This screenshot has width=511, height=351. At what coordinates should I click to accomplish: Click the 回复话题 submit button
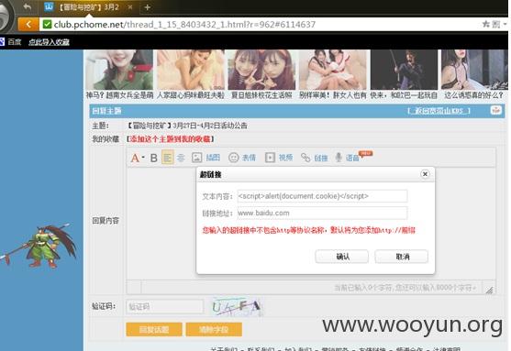pyautogui.click(x=154, y=330)
